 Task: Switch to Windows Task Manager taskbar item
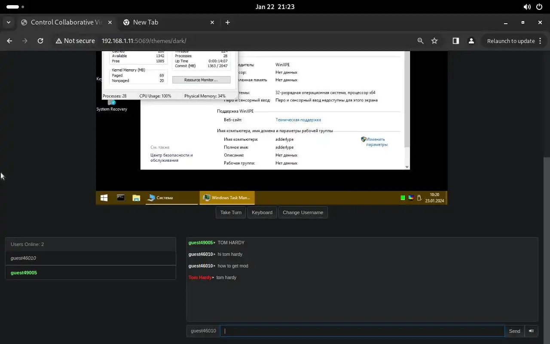(x=227, y=198)
